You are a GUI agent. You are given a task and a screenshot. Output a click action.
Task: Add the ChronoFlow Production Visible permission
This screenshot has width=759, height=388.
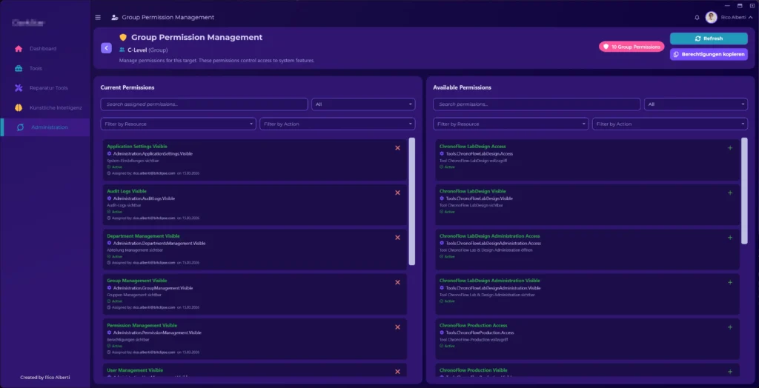tap(730, 372)
